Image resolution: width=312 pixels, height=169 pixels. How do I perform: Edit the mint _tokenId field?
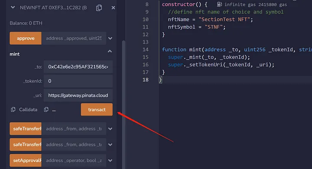pos(78,81)
